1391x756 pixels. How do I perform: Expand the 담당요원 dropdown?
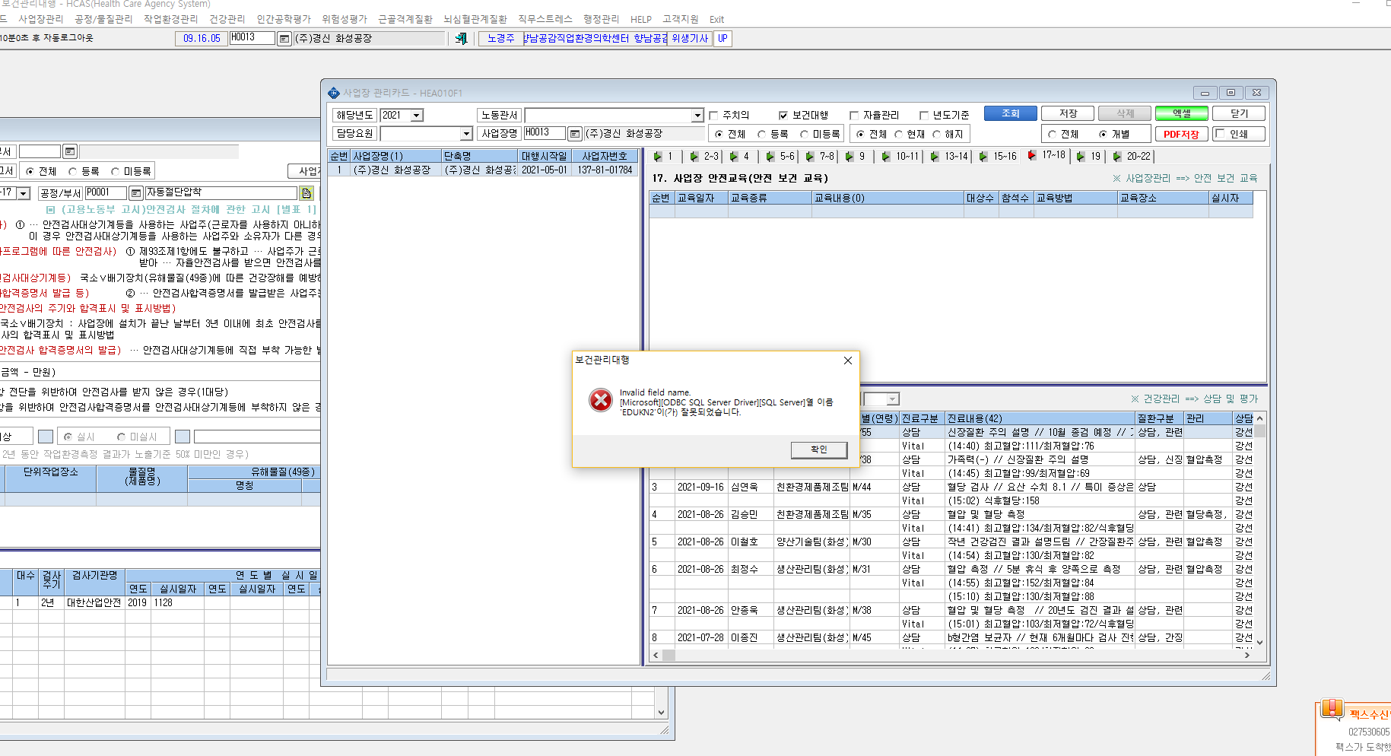(x=466, y=134)
